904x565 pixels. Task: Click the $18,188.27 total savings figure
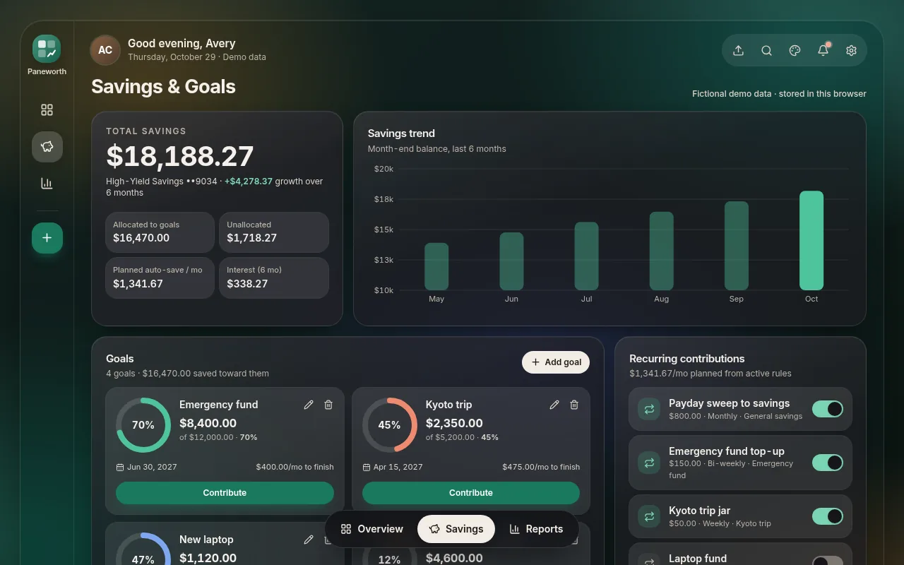point(180,156)
